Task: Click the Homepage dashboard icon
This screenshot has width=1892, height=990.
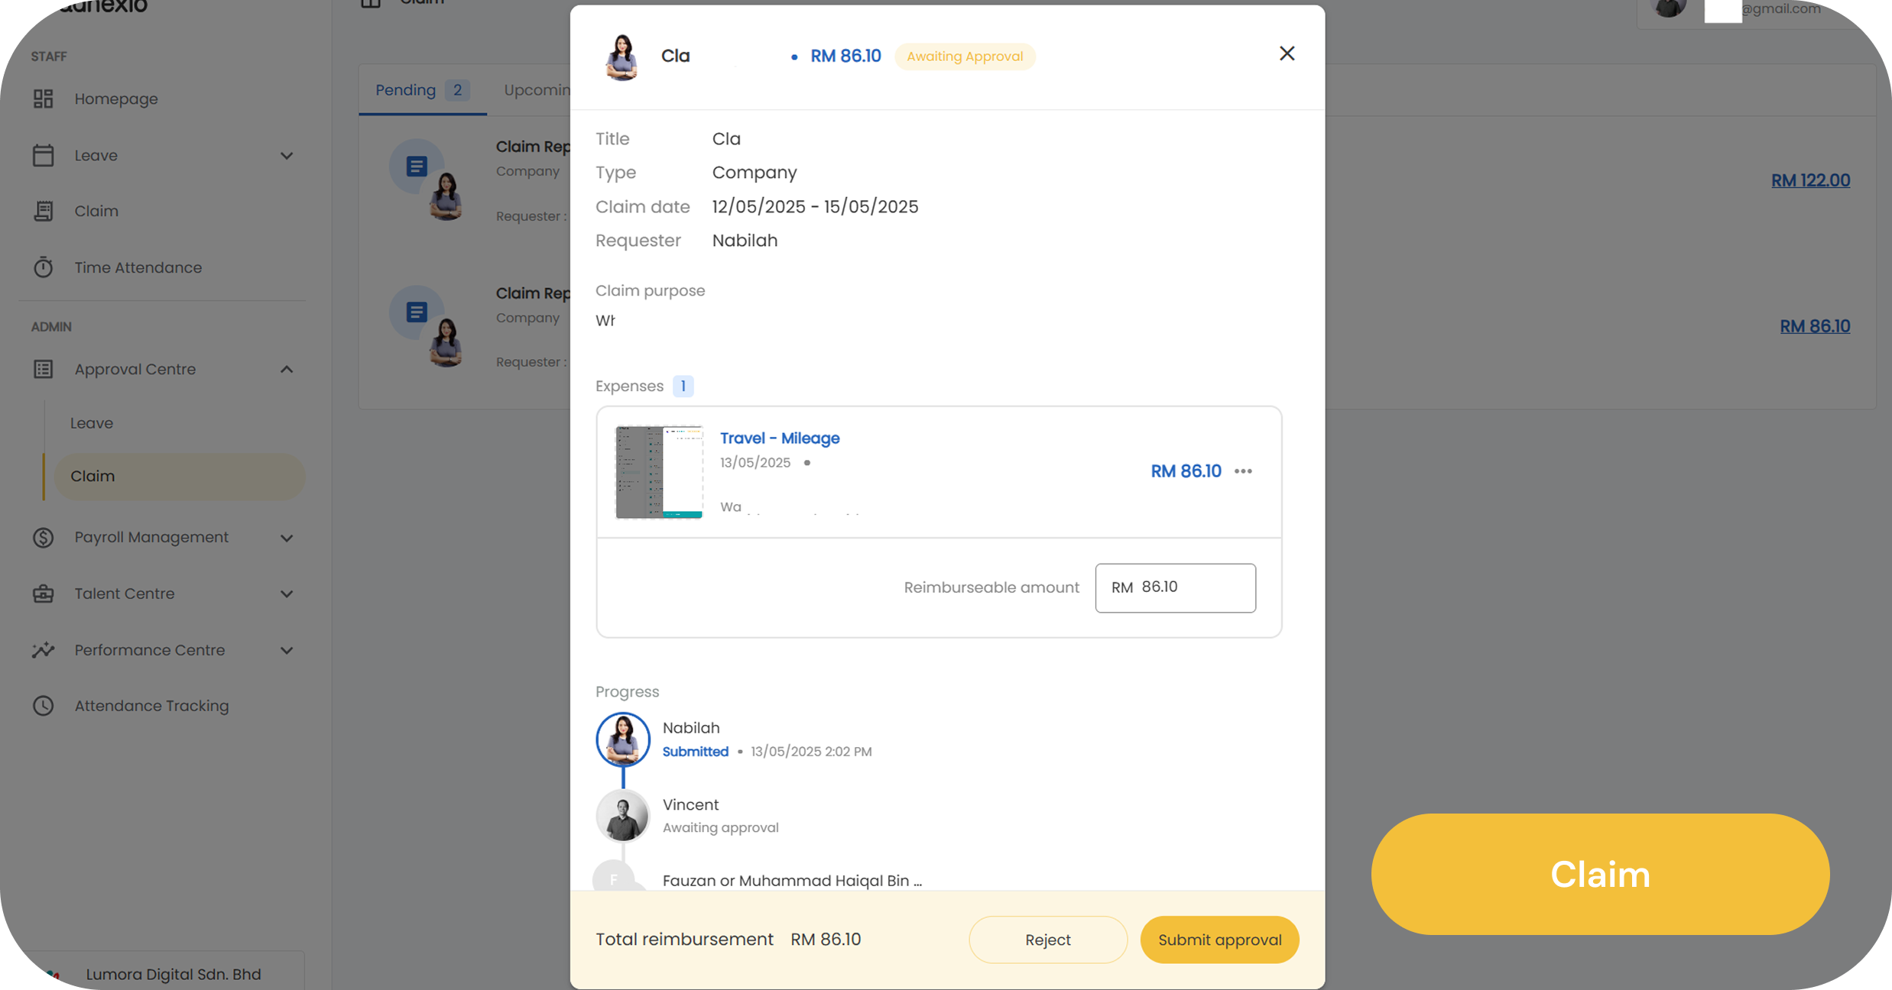Action: pos(44,99)
